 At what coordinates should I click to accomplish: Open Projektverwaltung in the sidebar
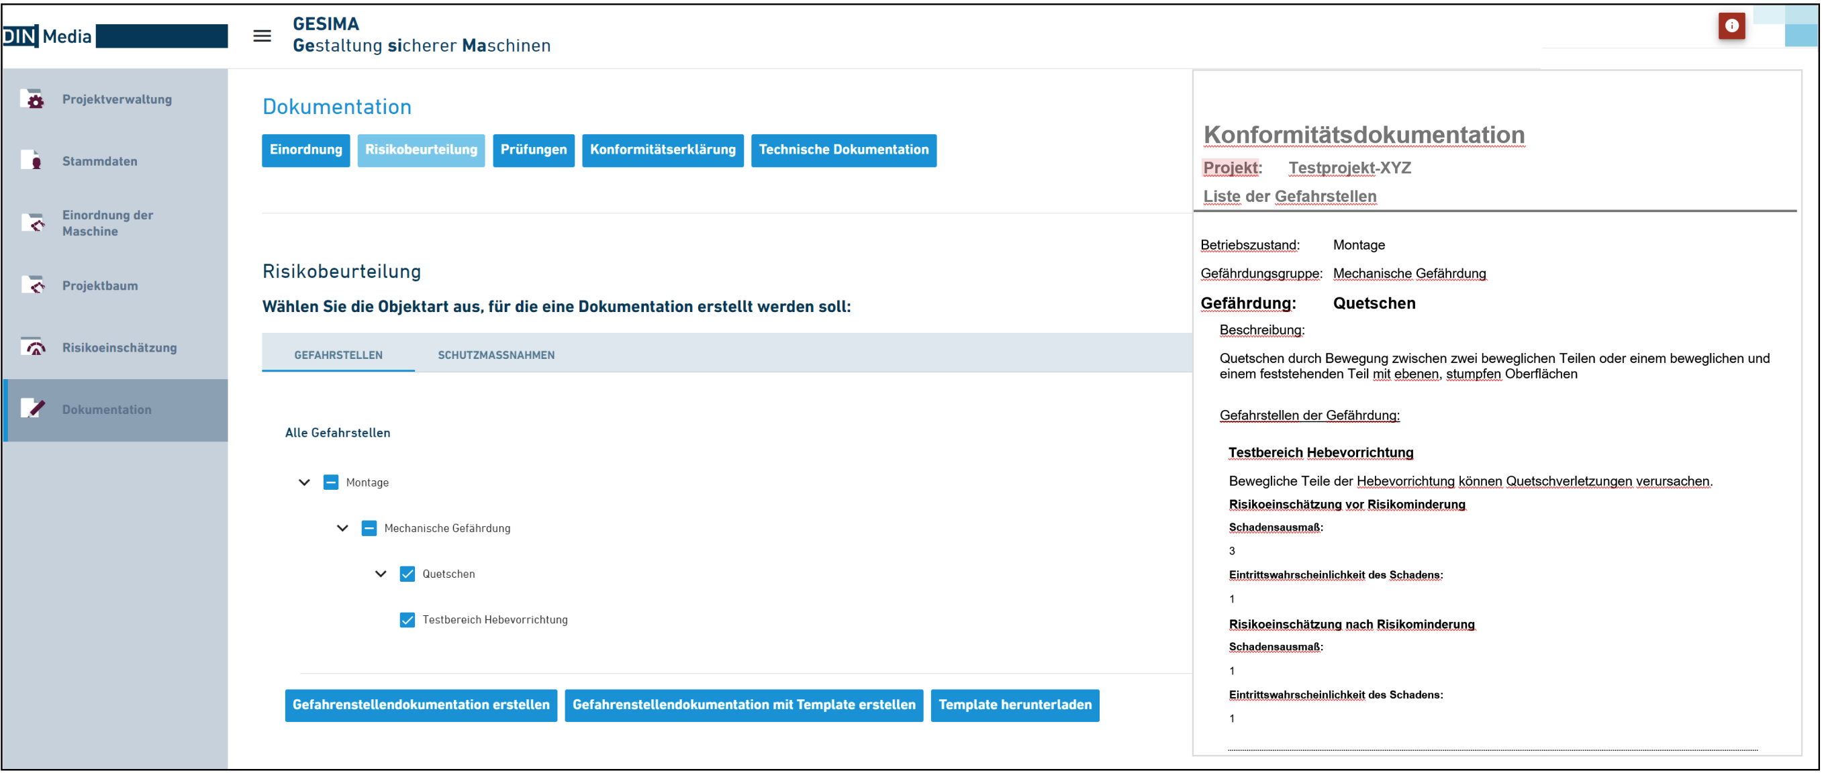point(117,99)
